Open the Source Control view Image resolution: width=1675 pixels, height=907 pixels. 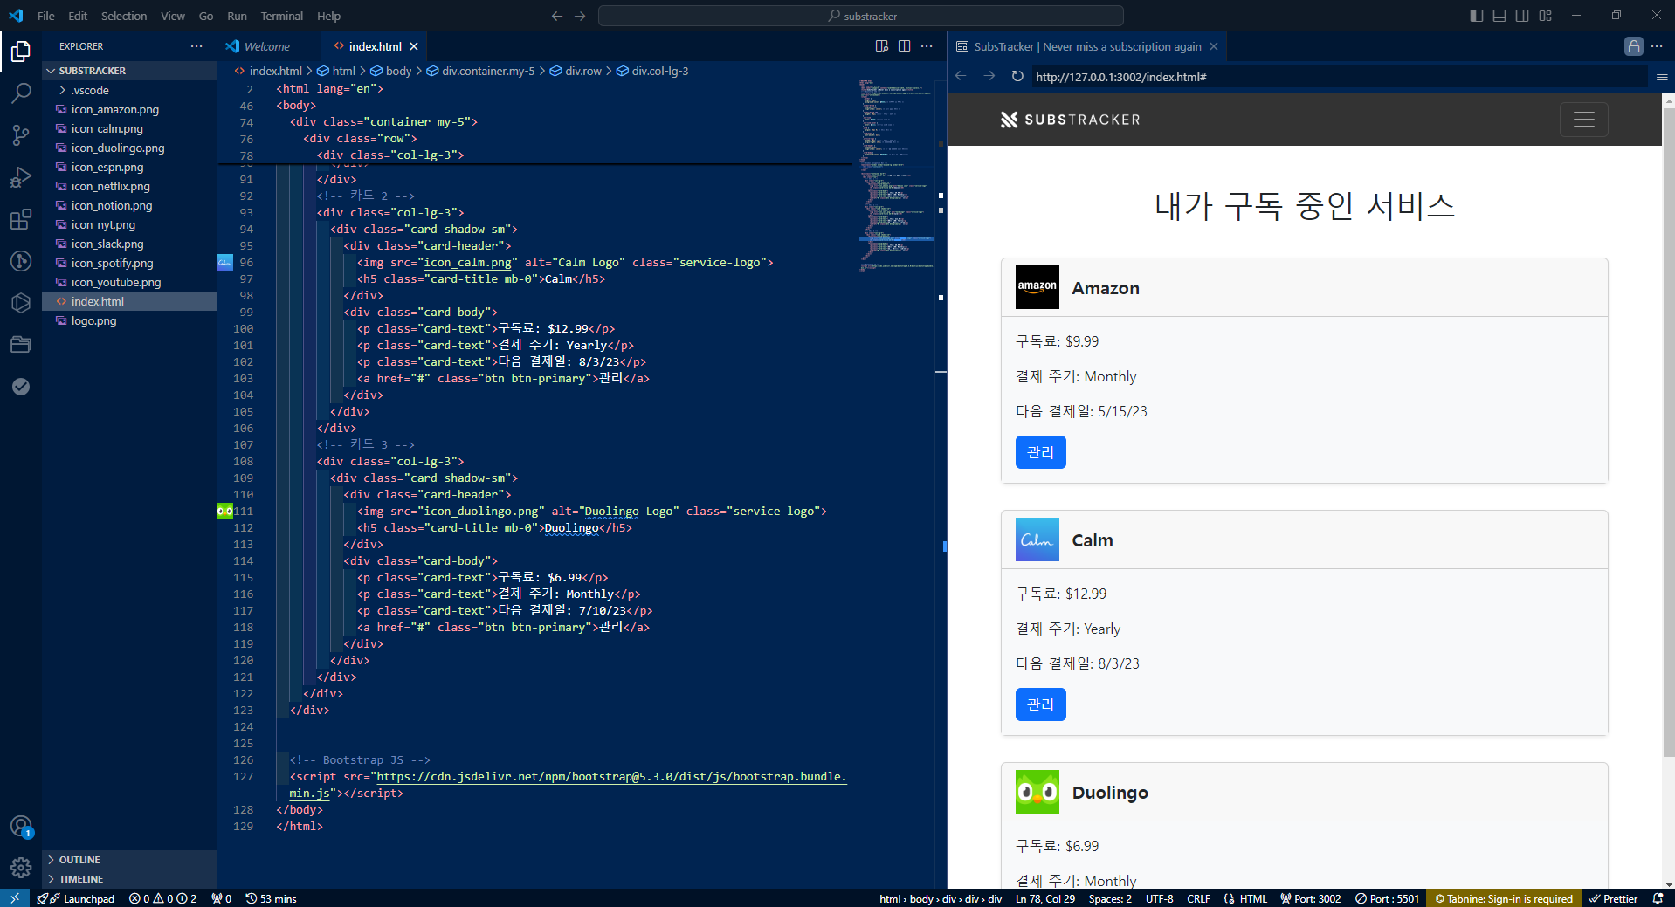pyautogui.click(x=21, y=134)
